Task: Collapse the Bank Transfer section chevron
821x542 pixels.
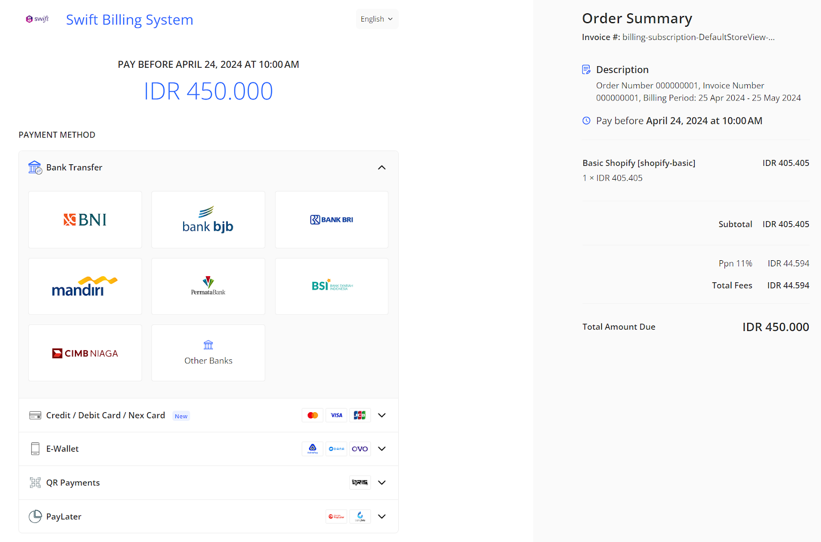Action: click(382, 168)
